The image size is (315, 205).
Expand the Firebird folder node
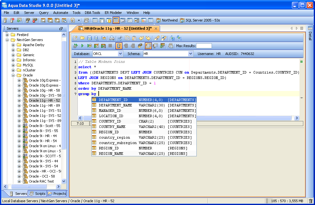[x=7, y=35]
